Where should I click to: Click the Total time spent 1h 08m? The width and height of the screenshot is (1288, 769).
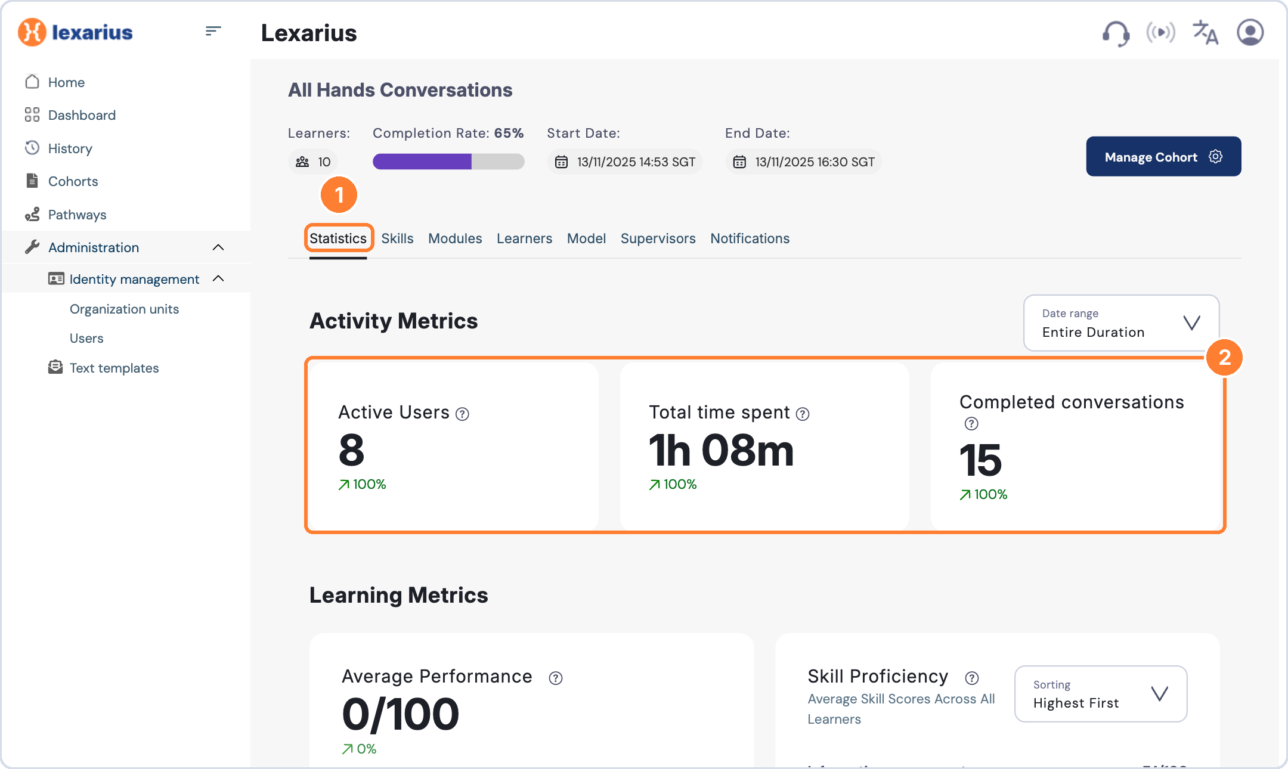721,450
